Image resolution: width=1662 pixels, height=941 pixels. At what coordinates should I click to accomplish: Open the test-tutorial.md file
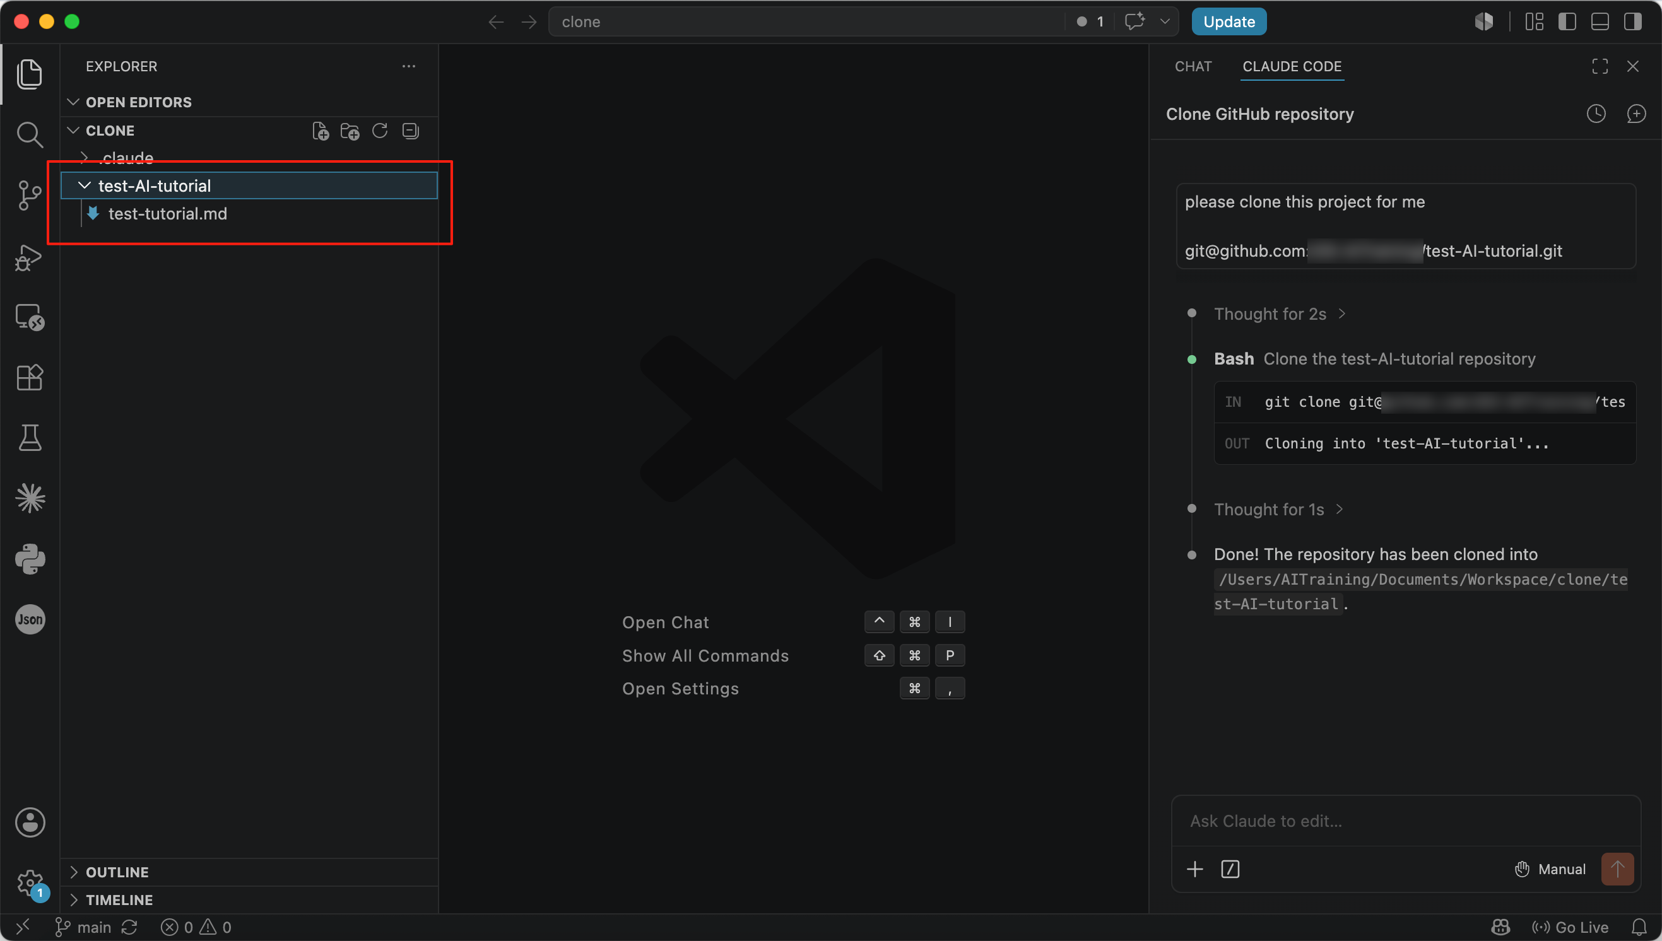pos(249,213)
